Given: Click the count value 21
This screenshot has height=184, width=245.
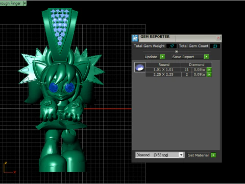Looking at the screenshot, I should 186,70.
